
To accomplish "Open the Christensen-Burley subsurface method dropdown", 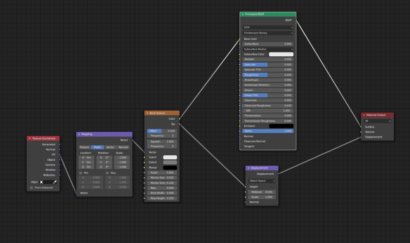I will (267, 33).
